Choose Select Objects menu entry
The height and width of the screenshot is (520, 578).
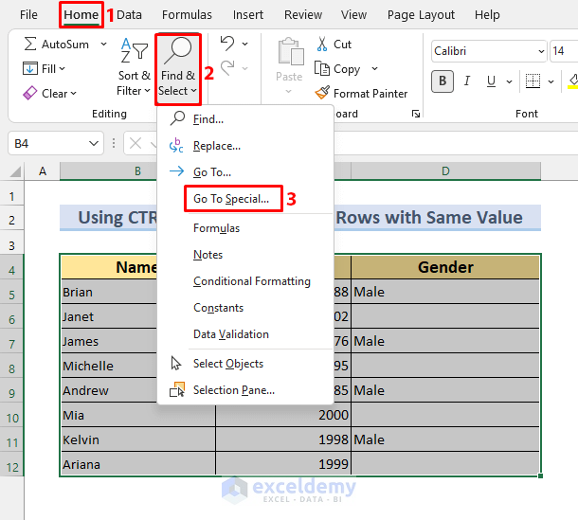pyautogui.click(x=245, y=364)
